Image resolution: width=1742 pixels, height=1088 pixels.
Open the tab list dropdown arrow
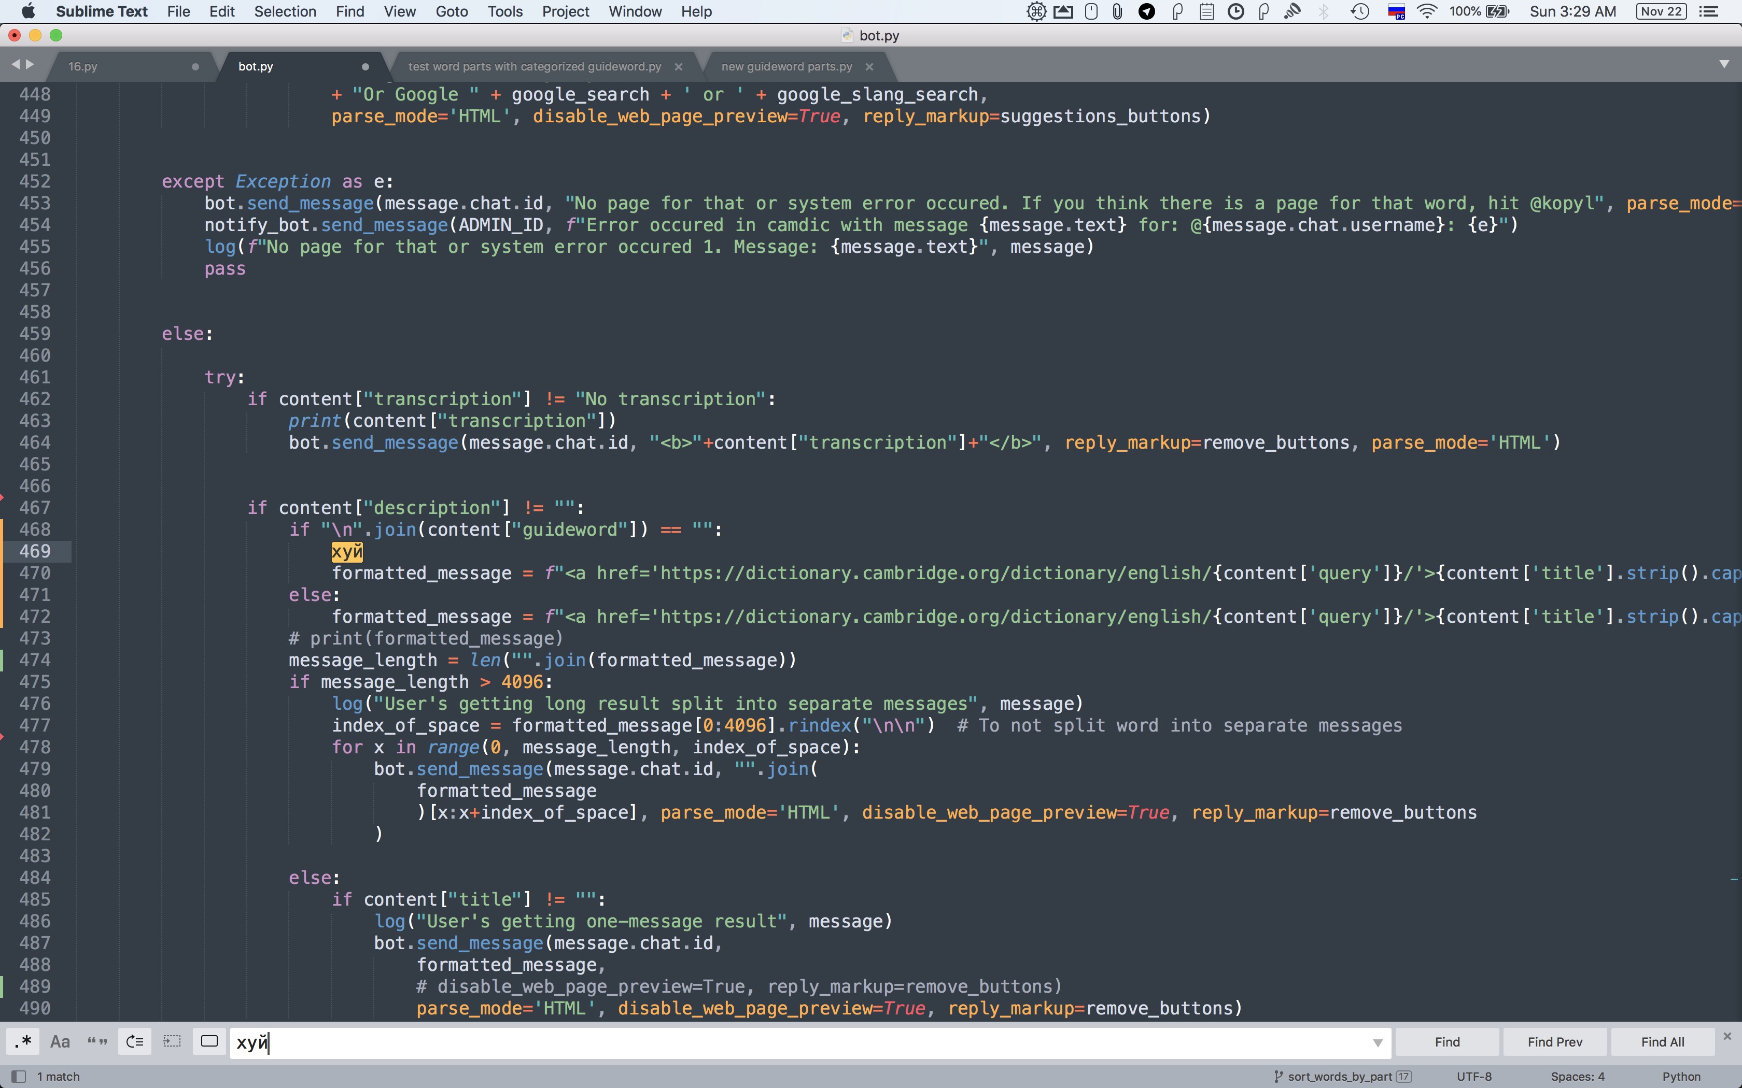point(1724,64)
